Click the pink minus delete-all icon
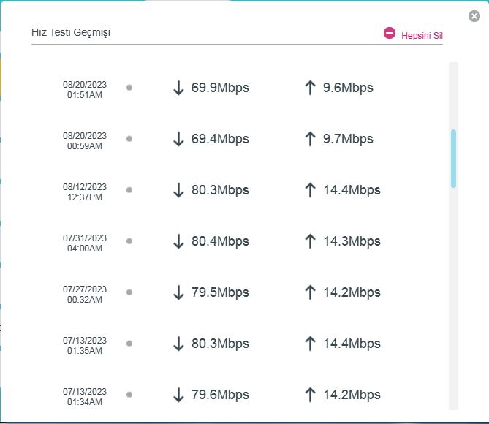Image resolution: width=489 pixels, height=424 pixels. coord(389,33)
